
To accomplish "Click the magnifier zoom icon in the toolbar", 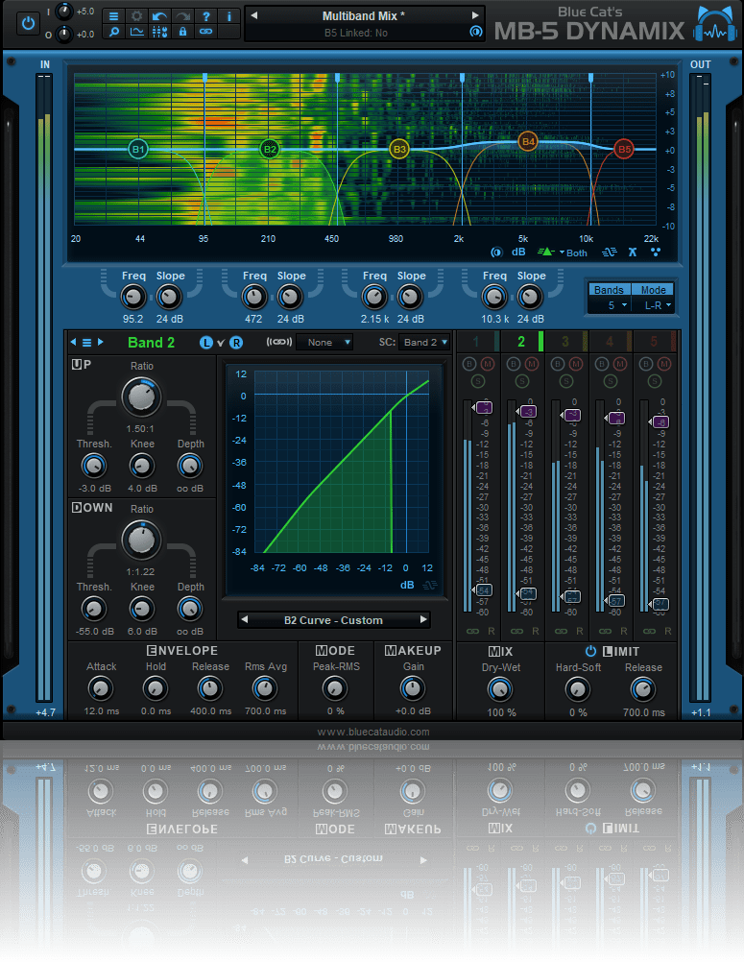I will (114, 32).
